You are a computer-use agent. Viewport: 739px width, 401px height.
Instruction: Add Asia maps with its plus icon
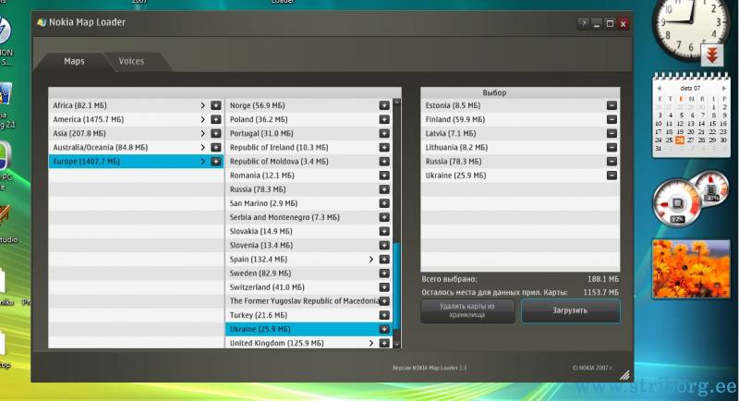(216, 133)
